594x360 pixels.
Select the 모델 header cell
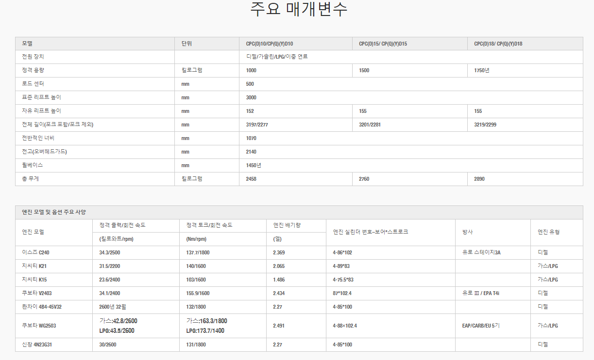click(x=27, y=44)
